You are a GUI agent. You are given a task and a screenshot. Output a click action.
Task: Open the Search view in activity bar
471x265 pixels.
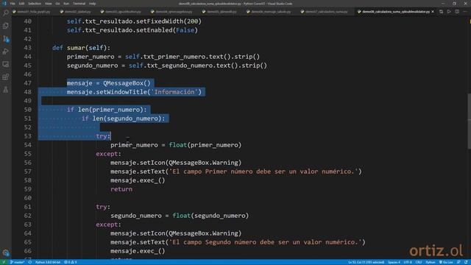5,13
